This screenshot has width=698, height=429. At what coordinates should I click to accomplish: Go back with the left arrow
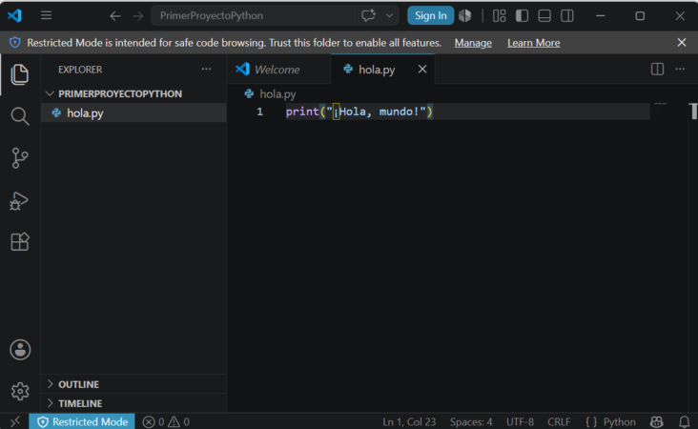114,16
